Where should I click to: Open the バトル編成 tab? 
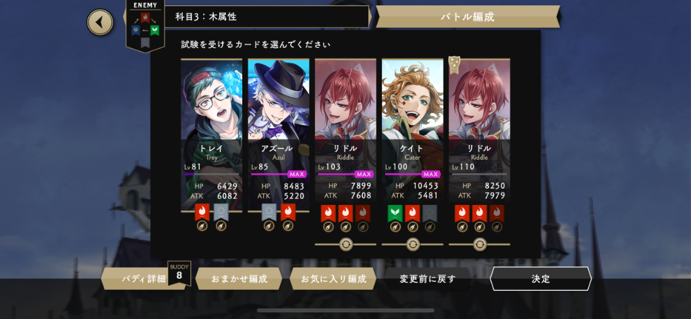pyautogui.click(x=468, y=17)
